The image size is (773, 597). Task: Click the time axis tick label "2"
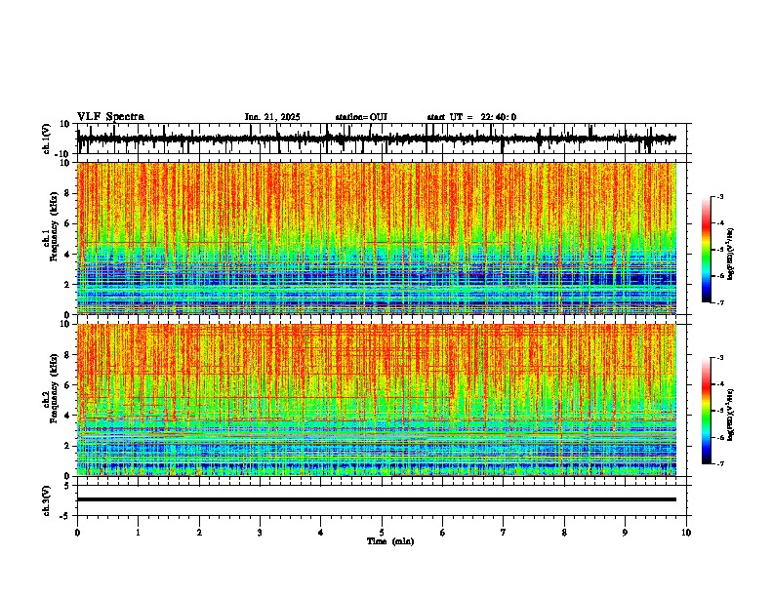pos(199,533)
